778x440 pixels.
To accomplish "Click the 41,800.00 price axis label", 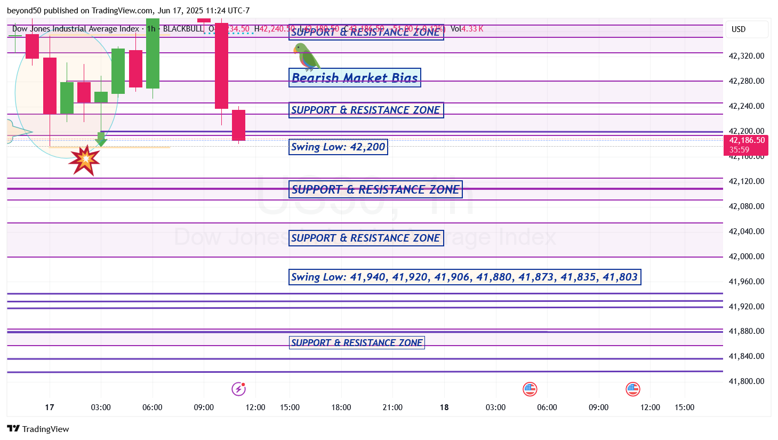I will pyautogui.click(x=746, y=381).
